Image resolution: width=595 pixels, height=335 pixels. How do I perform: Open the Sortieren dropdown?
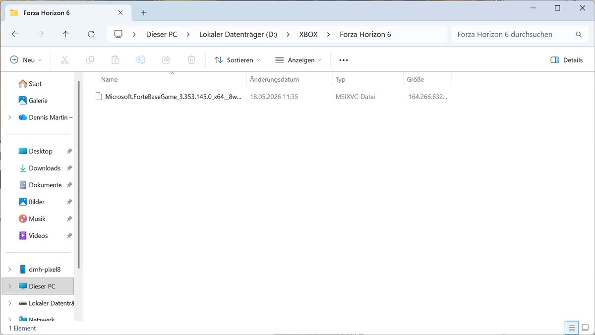click(x=237, y=60)
